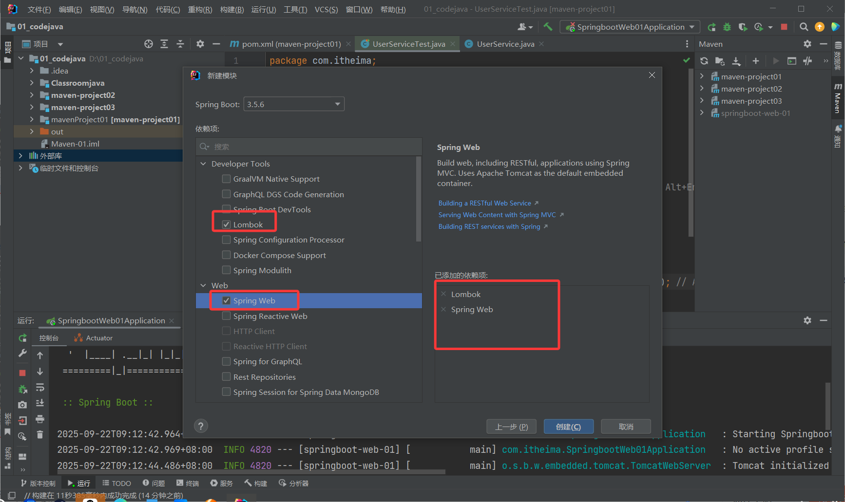The height and width of the screenshot is (502, 845).
Task: Take a thread dump with the camera icon
Action: (x=22, y=404)
